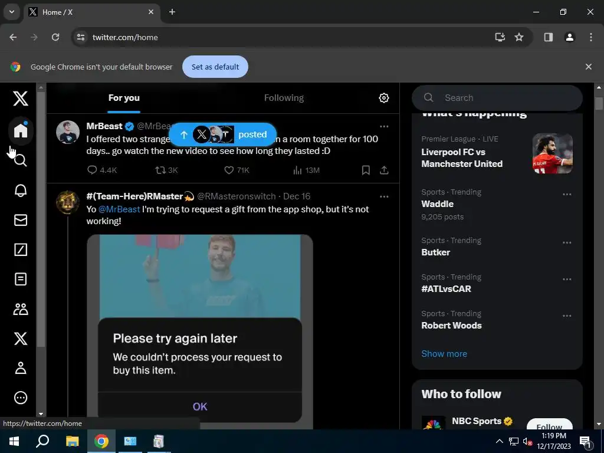This screenshot has height=453, width=604.
Task: View MrBeast post analytics (13M)
Action: 306,170
